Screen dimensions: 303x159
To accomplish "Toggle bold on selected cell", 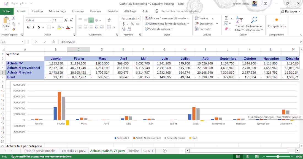I will click(x=28, y=27).
